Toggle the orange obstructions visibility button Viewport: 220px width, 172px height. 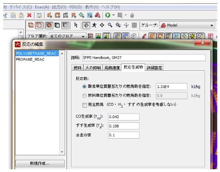[152, 36]
